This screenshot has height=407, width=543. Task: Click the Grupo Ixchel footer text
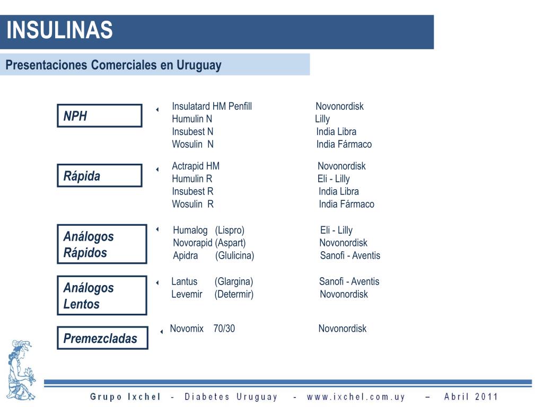(x=125, y=396)
